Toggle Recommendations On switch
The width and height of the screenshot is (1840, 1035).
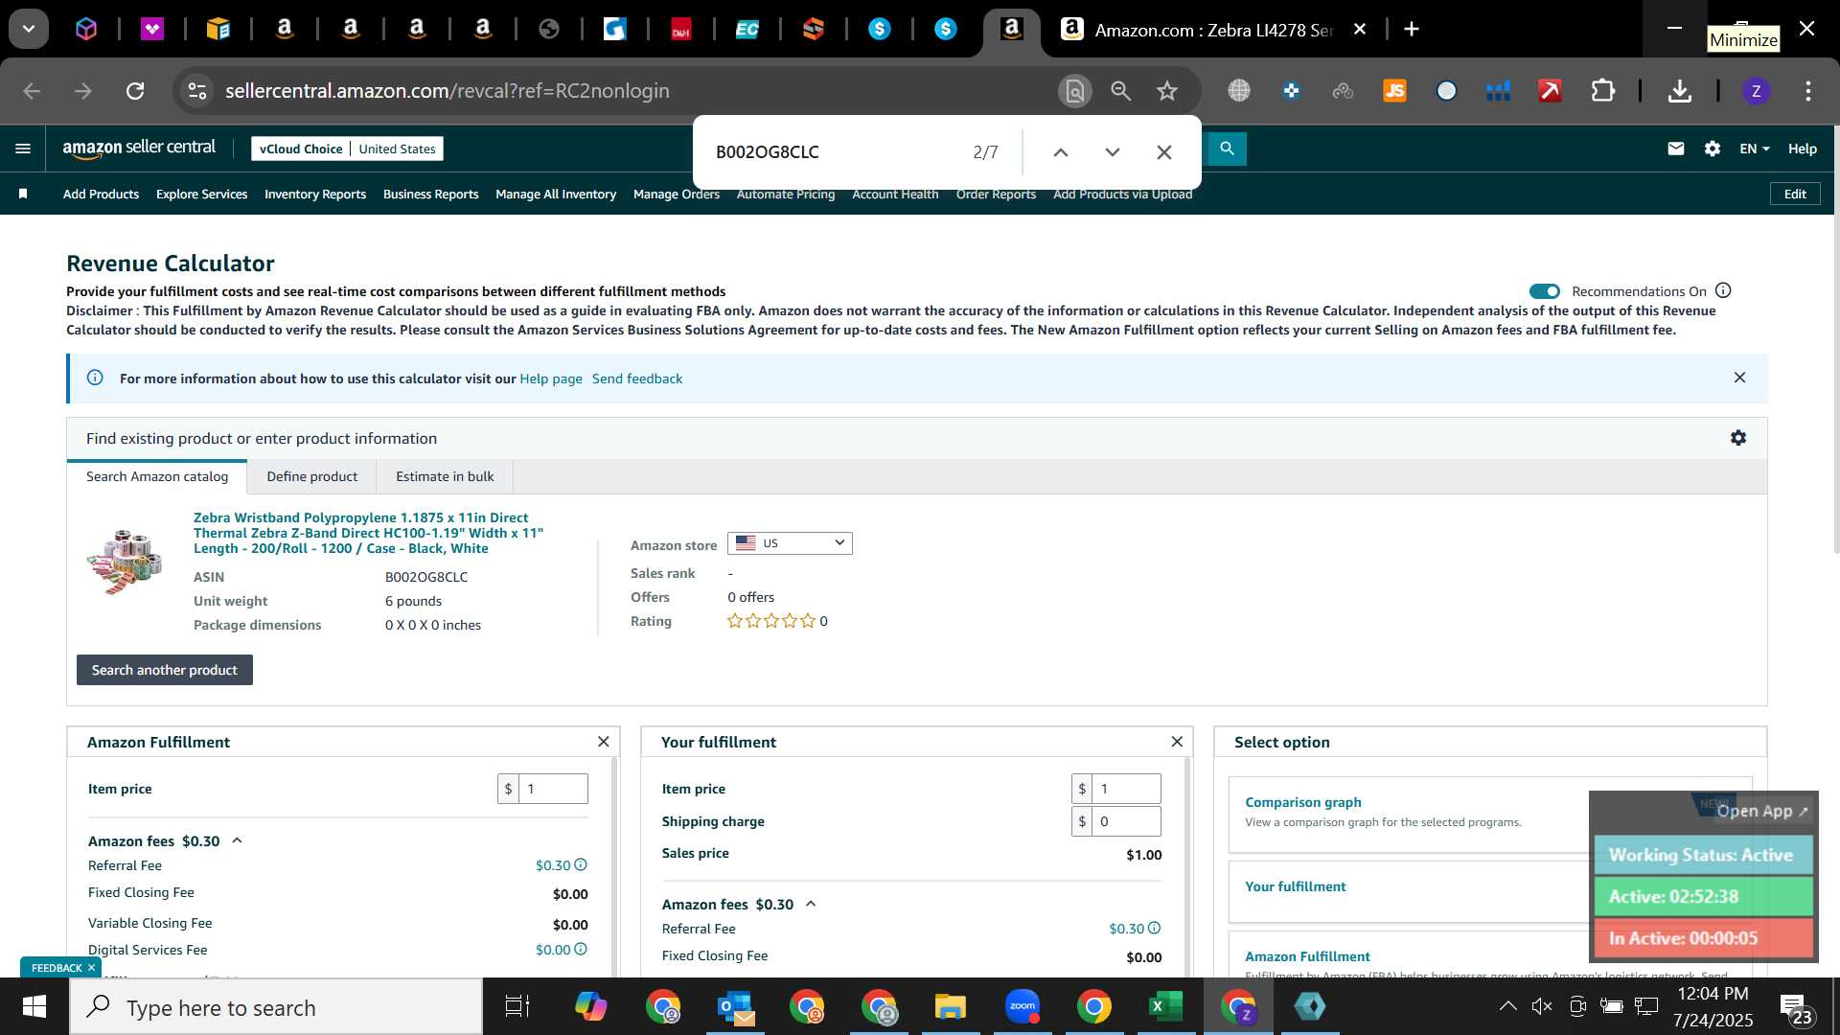1544,291
